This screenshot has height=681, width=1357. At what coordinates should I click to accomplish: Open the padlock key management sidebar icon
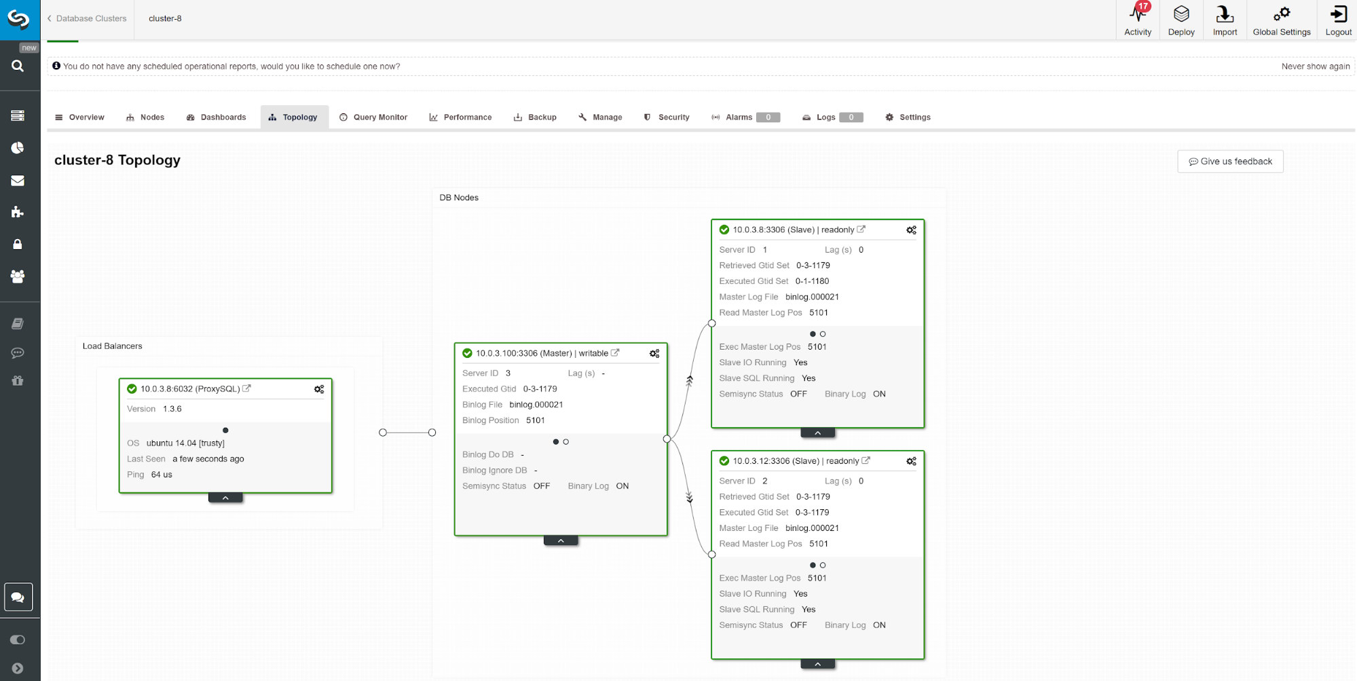point(18,244)
